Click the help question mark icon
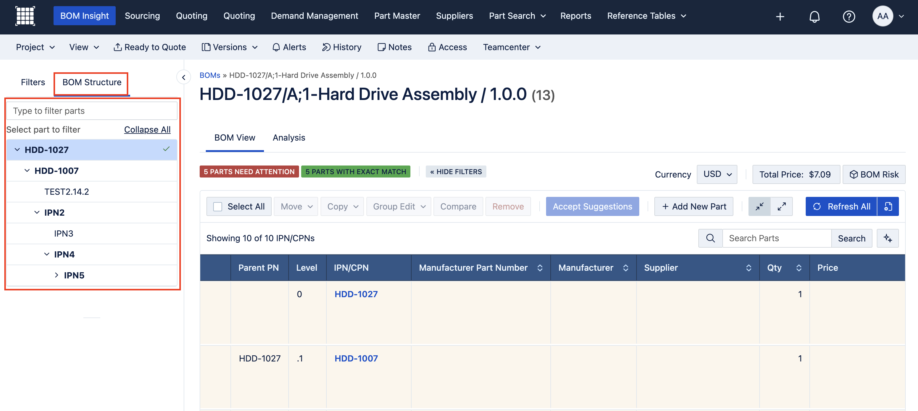 coord(848,16)
